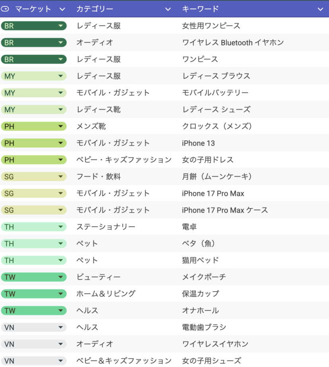Screen dimensions: 329x367
Task: Click the dropdown-type icon beside マーケット header
Action: pyautogui.click(x=6, y=9)
